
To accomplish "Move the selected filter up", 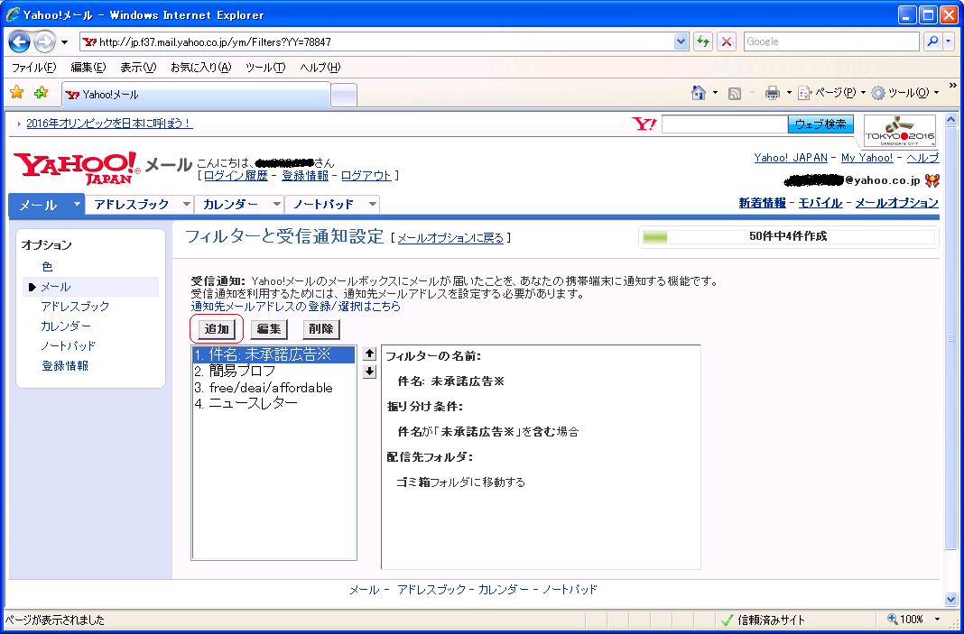I will click(x=369, y=354).
